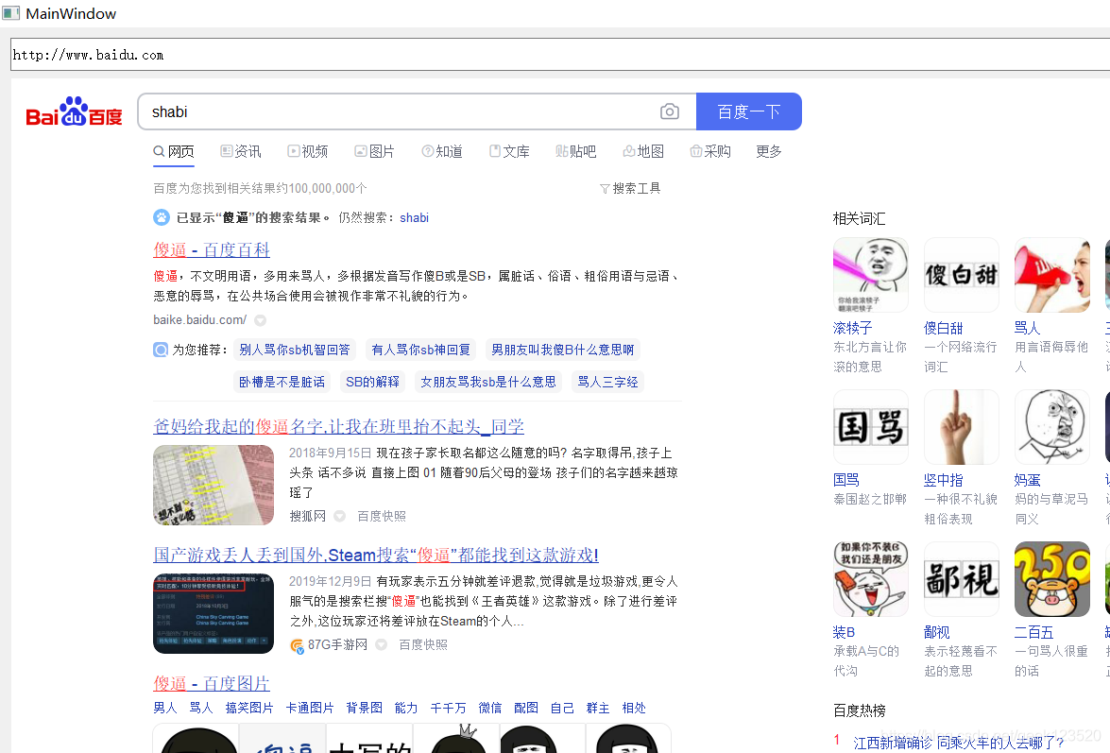Select image tag 男人
Image resolution: width=1110 pixels, height=753 pixels.
pyautogui.click(x=165, y=708)
